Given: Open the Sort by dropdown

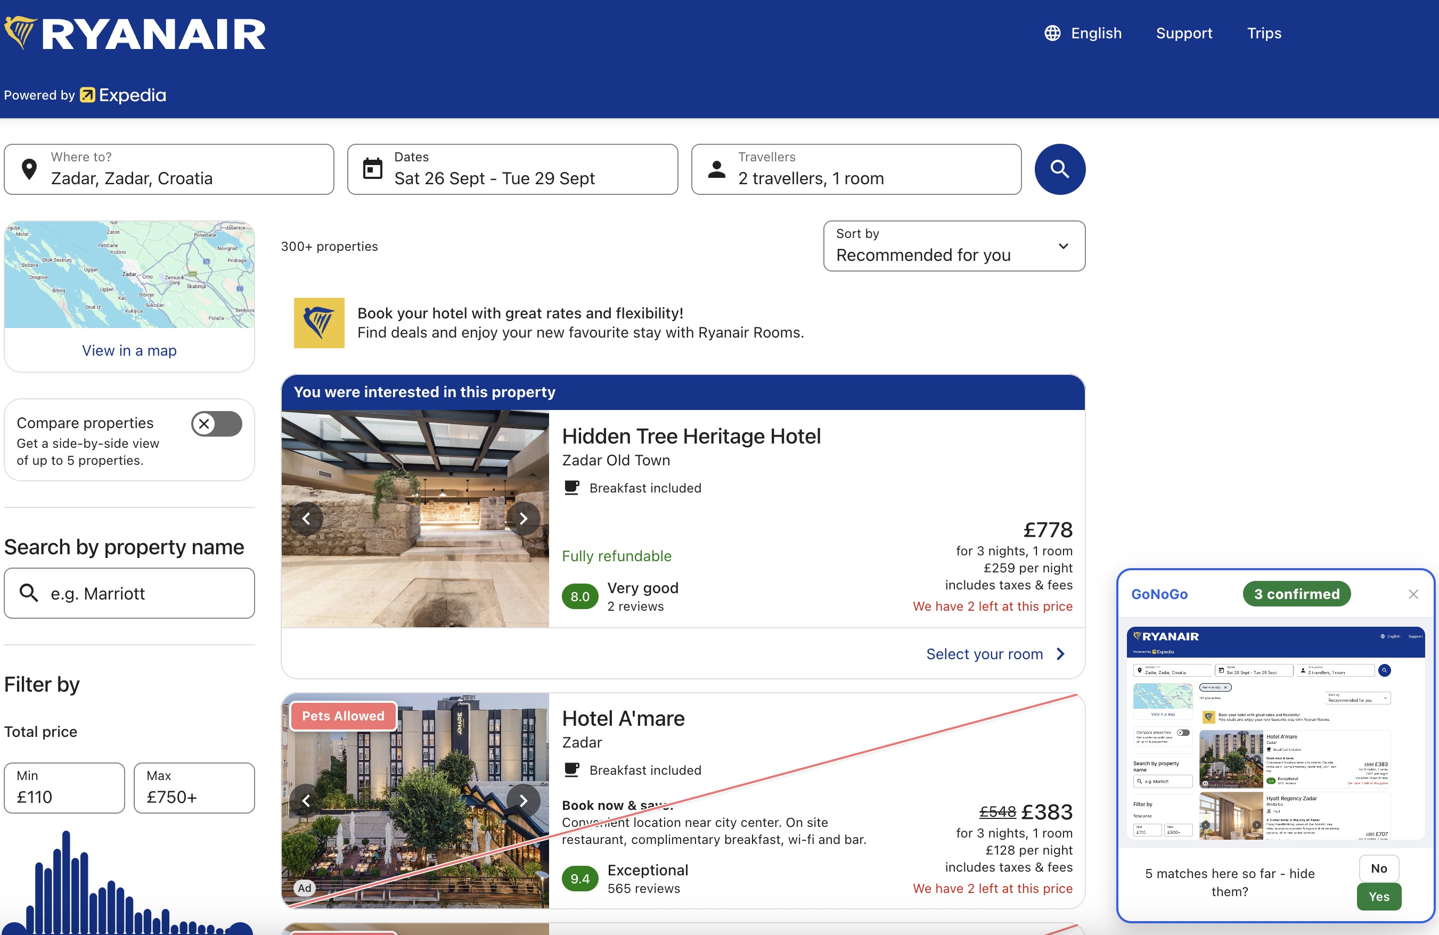Looking at the screenshot, I should pyautogui.click(x=954, y=246).
